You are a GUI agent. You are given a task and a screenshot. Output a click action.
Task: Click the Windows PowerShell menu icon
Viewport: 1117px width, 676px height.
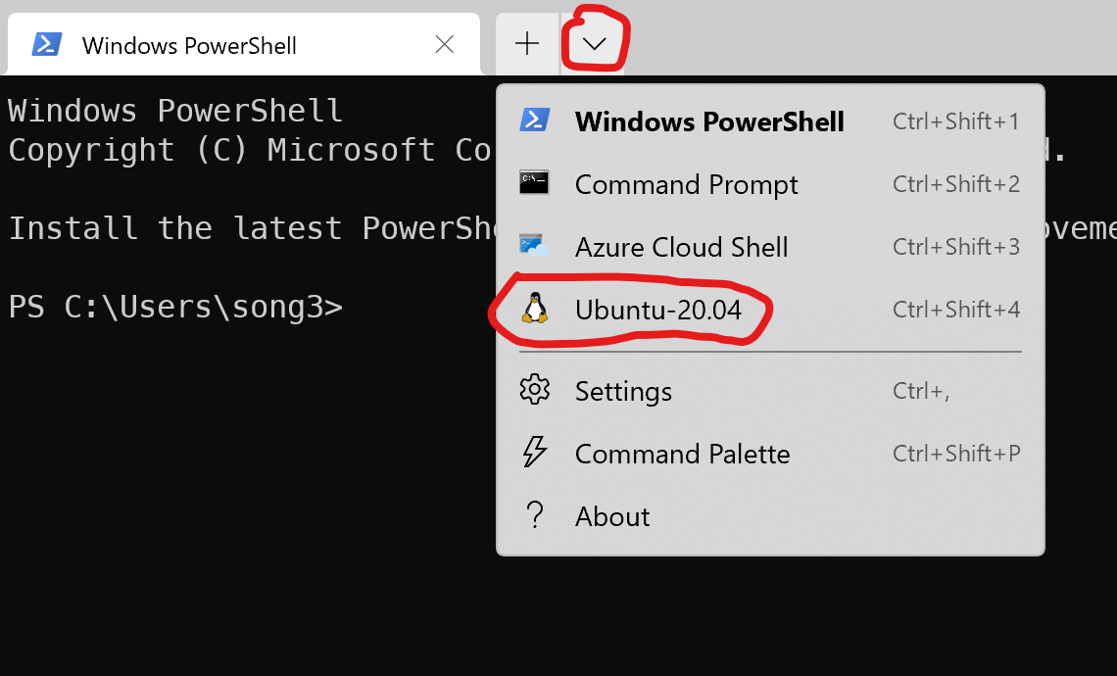pos(534,121)
